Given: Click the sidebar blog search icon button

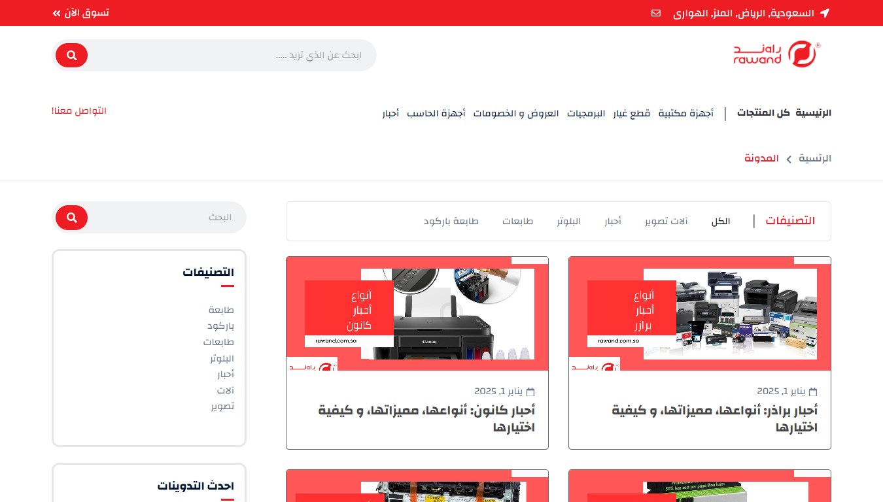Looking at the screenshot, I should pyautogui.click(x=71, y=218).
